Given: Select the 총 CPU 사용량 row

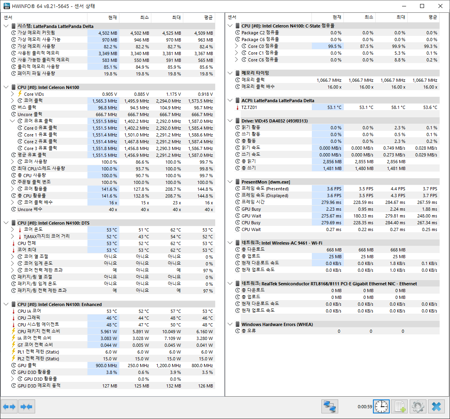Looking at the screenshot, I should (113, 175).
